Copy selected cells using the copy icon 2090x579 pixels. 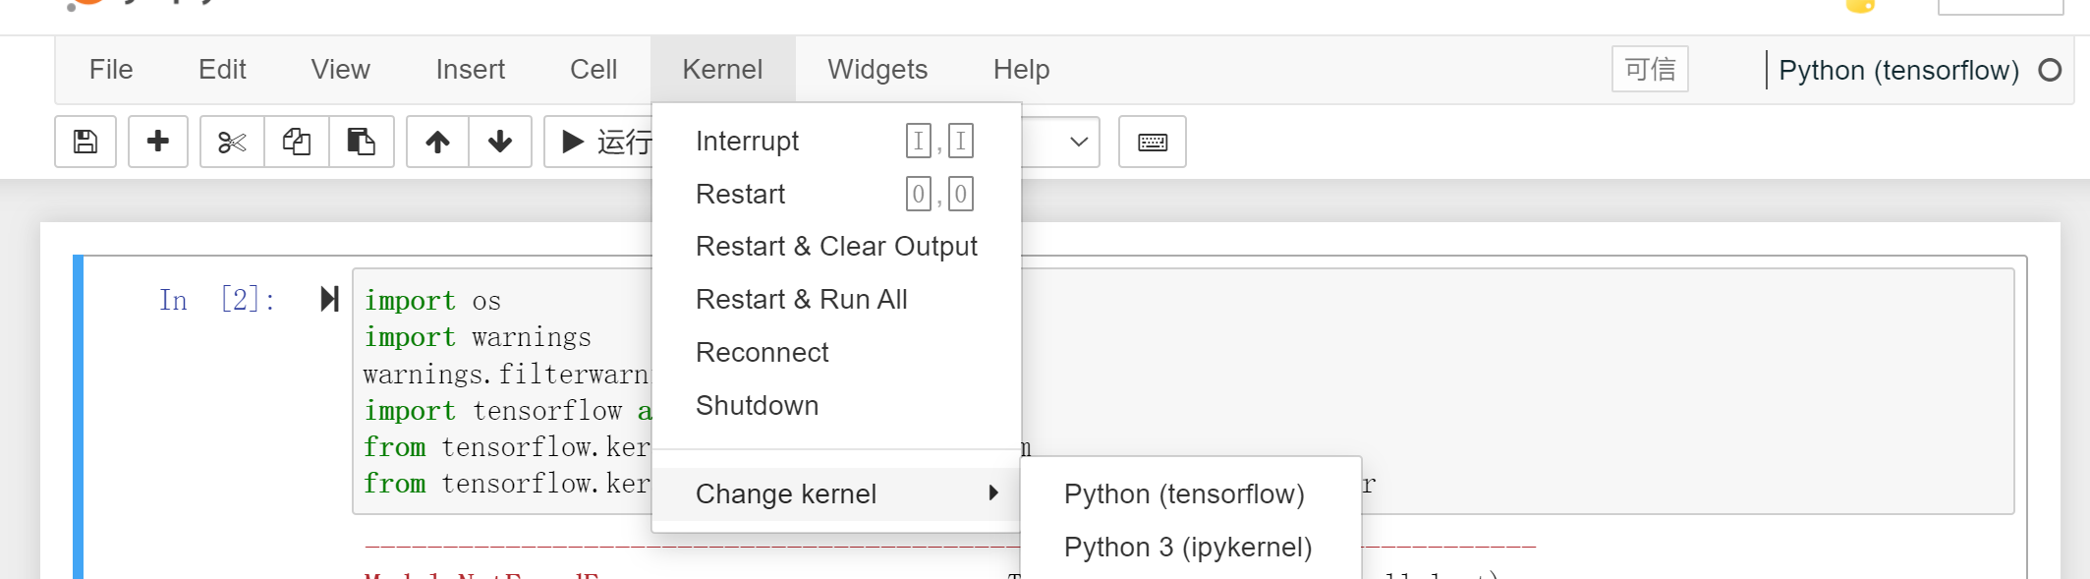(x=297, y=142)
